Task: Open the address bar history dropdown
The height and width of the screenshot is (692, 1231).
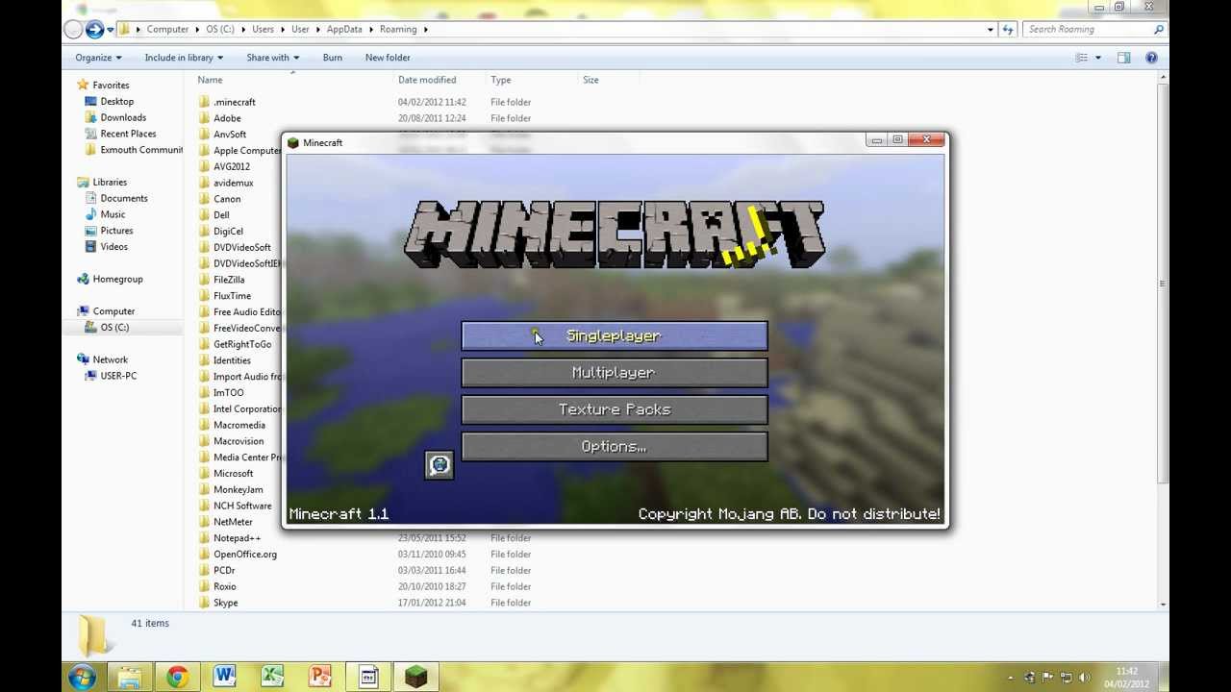Action: (990, 29)
